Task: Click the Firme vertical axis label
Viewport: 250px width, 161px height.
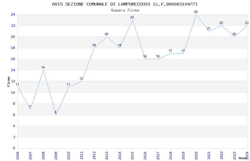Action: click(9, 82)
